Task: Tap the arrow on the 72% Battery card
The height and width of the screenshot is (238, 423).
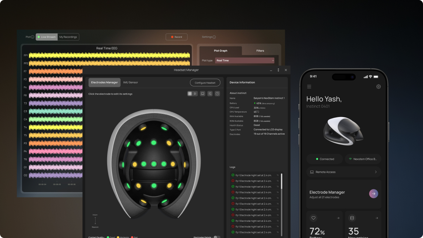Action: (338, 218)
